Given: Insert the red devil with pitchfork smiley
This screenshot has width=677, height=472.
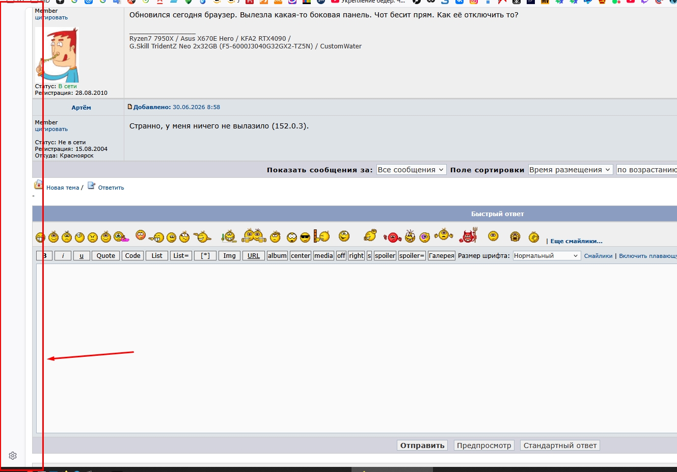Looking at the screenshot, I should [468, 235].
